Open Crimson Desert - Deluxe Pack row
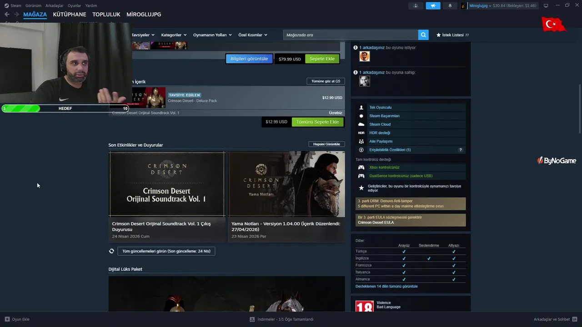Image resolution: width=582 pixels, height=327 pixels. click(x=226, y=98)
